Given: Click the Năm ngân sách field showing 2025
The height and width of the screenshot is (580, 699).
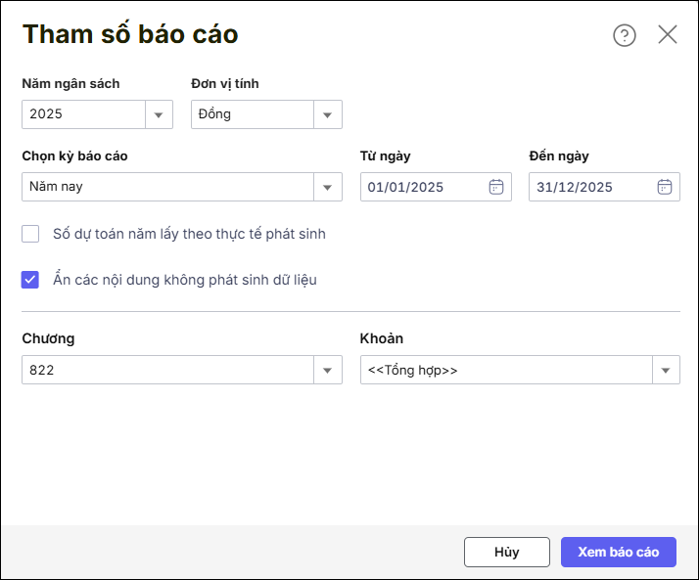Looking at the screenshot, I should point(83,114).
